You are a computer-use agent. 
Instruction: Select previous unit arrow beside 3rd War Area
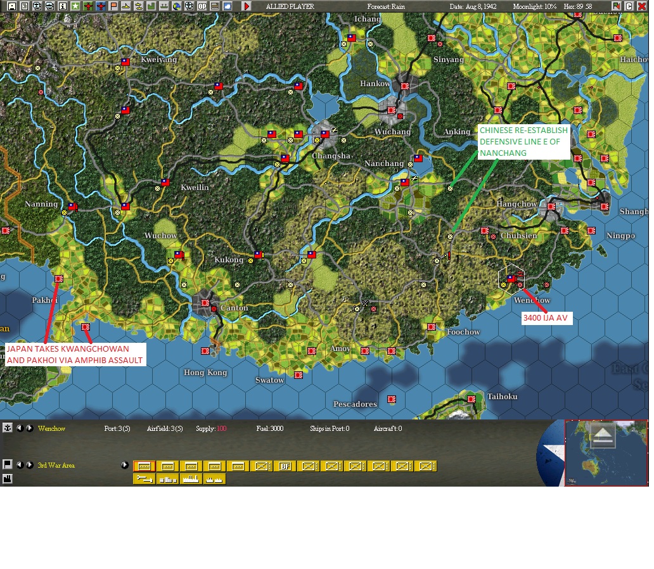[x=20, y=464]
